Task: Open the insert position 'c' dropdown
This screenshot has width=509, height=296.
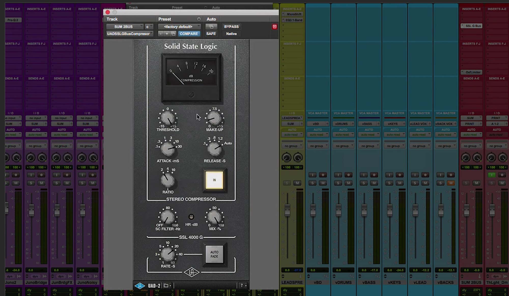Action: pyautogui.click(x=149, y=27)
